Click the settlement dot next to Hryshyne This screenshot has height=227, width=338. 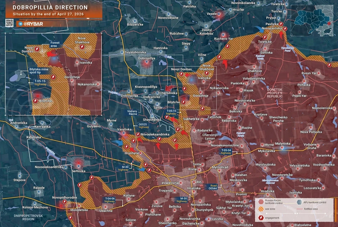coord(141,153)
